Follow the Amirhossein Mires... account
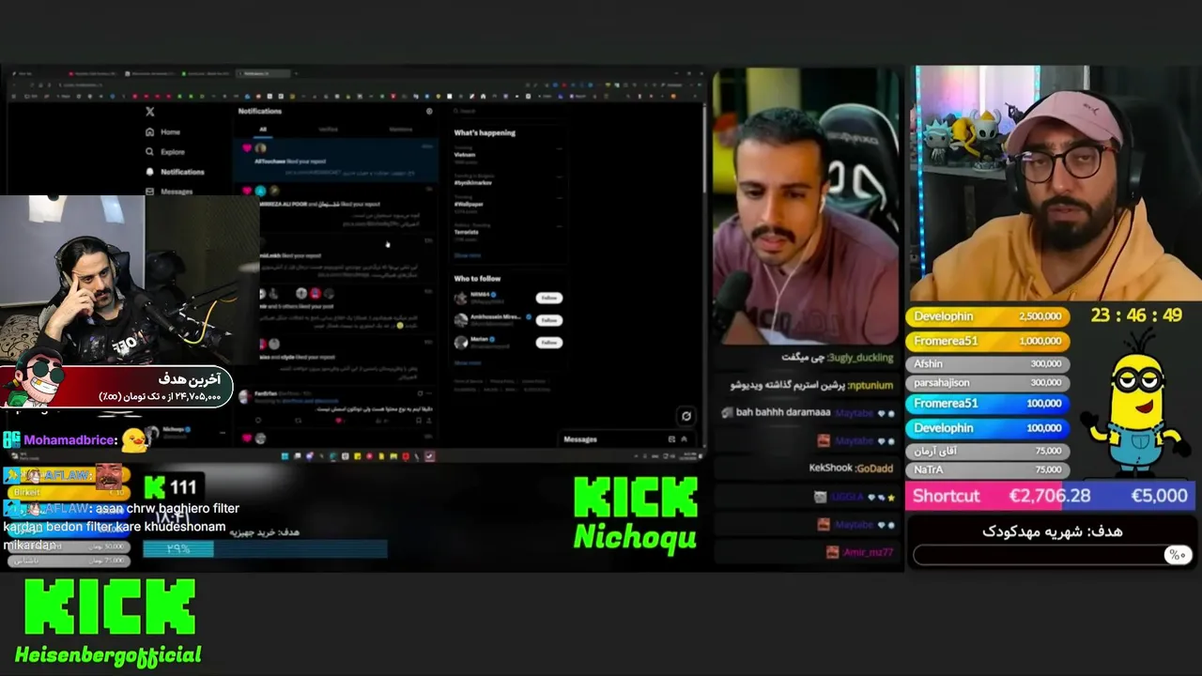Screen dimensions: 1202x676 point(549,320)
